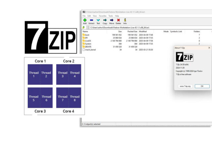Image resolution: width=212 pixels, height=141 pixels.
Task: Click the 7-Zip window title icon
Action: (84, 12)
